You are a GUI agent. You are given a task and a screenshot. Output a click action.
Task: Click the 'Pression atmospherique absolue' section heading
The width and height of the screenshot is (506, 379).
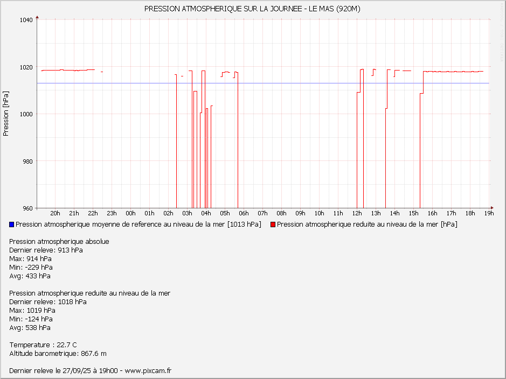(59, 242)
